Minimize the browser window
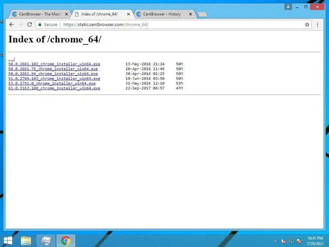Viewport: 329px width, 247px height. coord(297,7)
